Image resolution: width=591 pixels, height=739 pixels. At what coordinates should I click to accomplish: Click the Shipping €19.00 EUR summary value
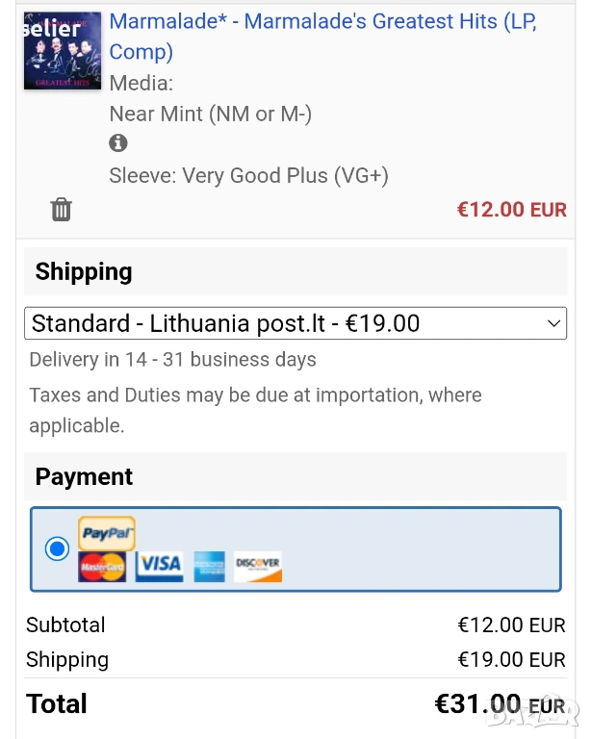[511, 660]
